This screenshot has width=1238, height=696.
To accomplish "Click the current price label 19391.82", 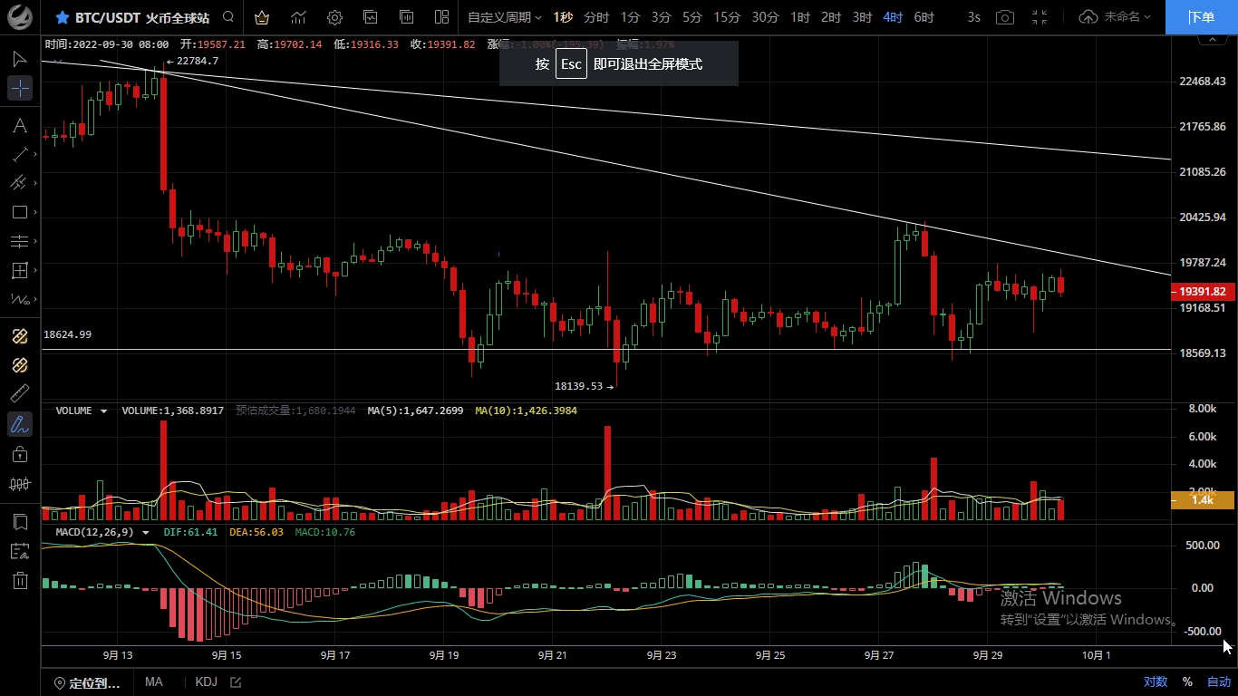I will point(1203,292).
